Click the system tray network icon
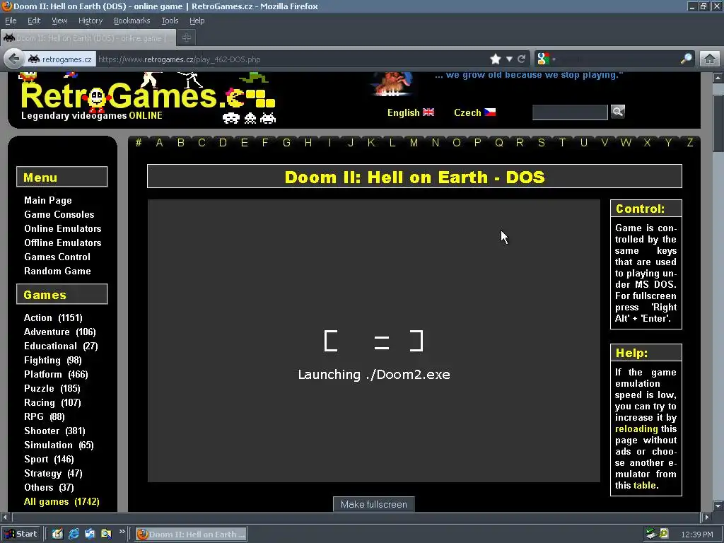 pyautogui.click(x=651, y=534)
